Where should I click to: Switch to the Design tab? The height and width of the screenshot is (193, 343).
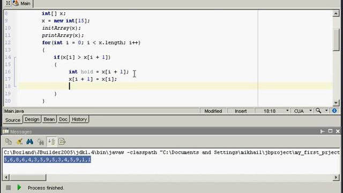point(32,120)
